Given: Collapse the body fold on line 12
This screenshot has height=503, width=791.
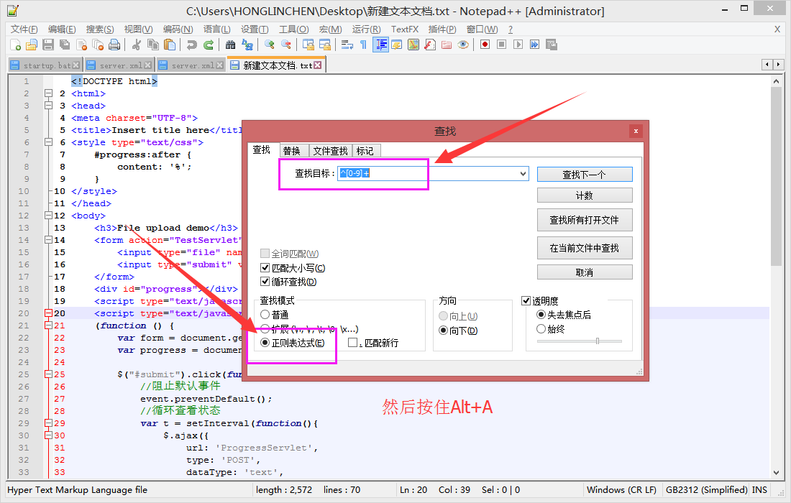Looking at the screenshot, I should 48,215.
